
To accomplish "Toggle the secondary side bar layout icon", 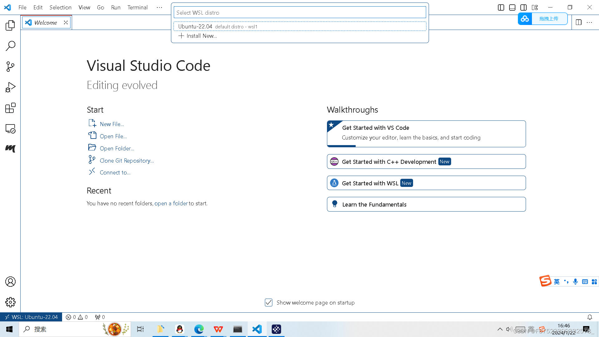I will (524, 7).
